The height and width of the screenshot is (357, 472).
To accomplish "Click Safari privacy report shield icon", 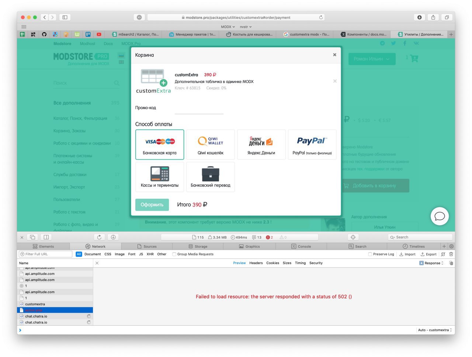I will click(x=139, y=17).
